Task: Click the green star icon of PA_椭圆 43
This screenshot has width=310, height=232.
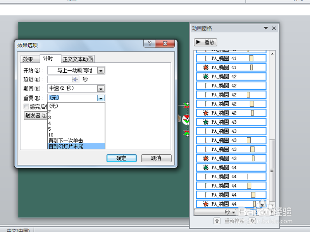Action: [206, 122]
